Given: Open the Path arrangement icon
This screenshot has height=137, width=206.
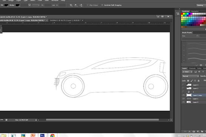Looking at the screenshot, I should (x=81, y=5).
